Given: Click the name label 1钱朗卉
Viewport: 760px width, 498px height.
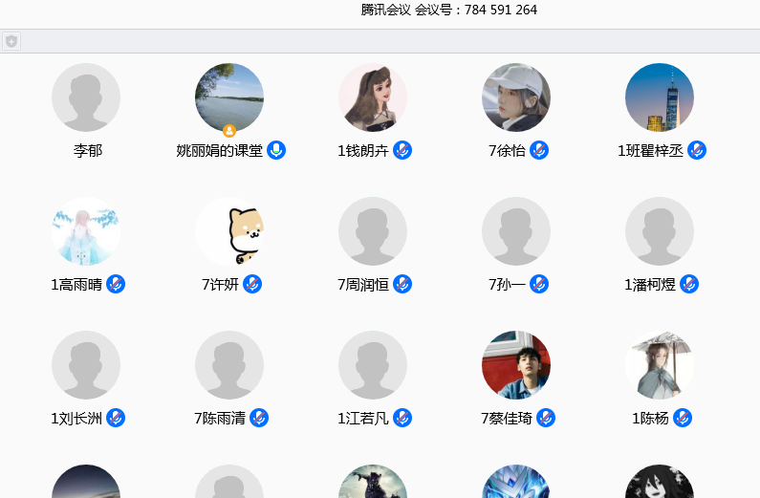Looking at the screenshot, I should tap(363, 151).
